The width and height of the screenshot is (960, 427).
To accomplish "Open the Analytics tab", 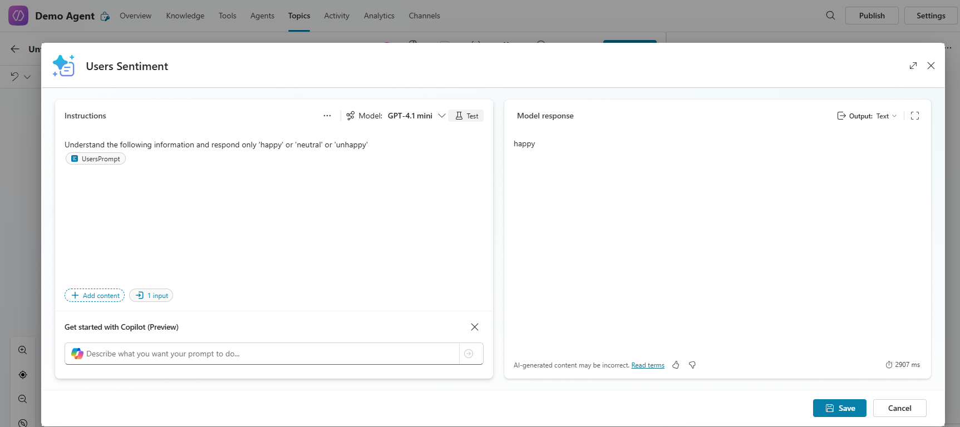I will click(379, 16).
